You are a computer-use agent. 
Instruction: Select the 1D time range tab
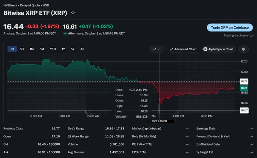pyautogui.click(x=12, y=49)
